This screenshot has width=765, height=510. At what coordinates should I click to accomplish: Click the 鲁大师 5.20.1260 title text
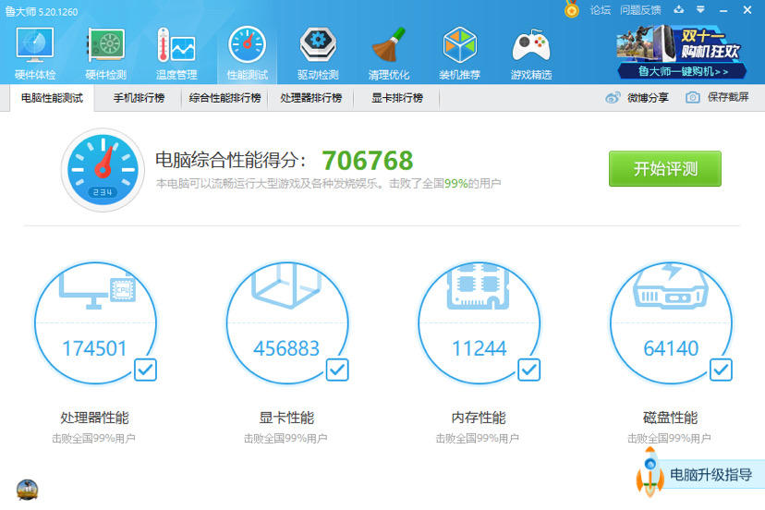coord(42,11)
